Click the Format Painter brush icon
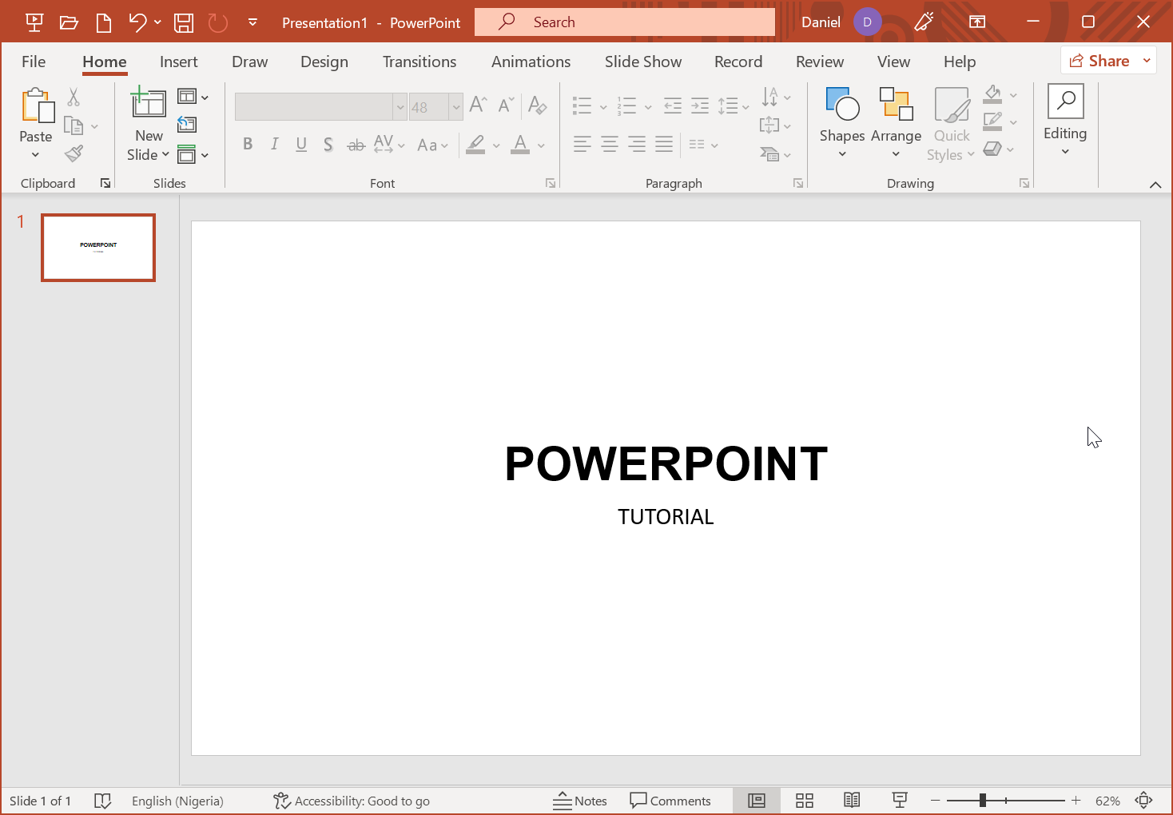The width and height of the screenshot is (1173, 815). (74, 153)
